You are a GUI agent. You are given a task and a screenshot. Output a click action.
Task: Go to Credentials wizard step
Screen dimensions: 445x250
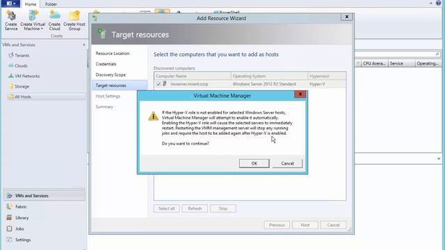106,64
